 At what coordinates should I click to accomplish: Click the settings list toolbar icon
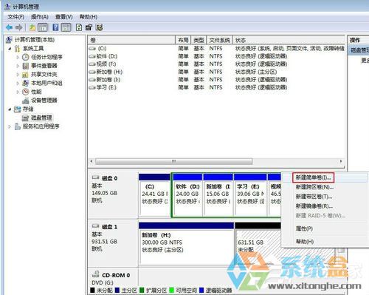pyautogui.click(x=99, y=27)
